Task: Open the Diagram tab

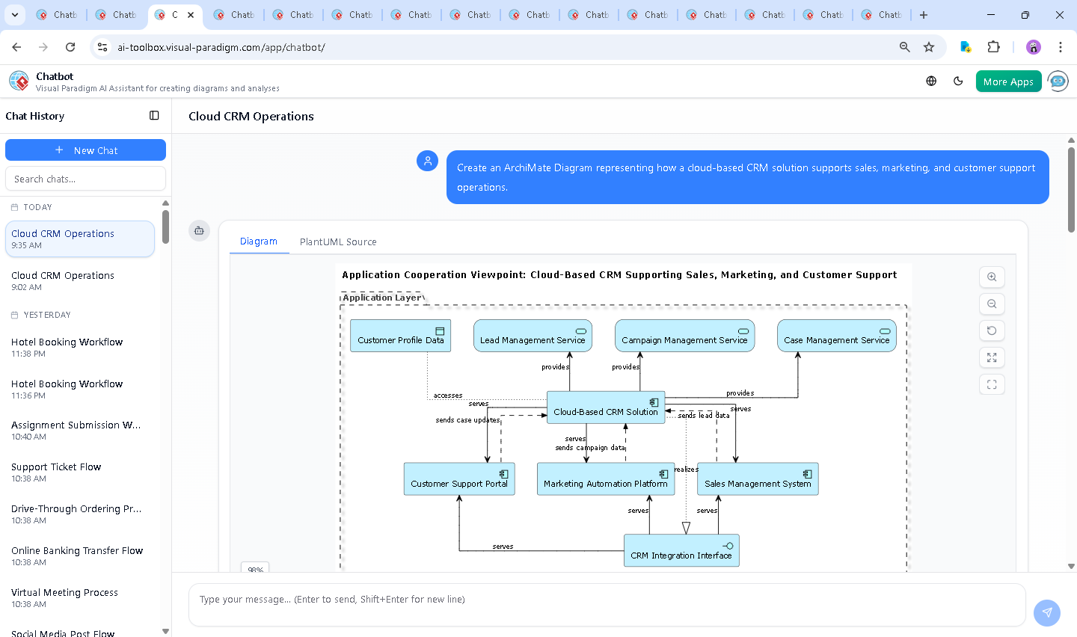Action: [259, 241]
